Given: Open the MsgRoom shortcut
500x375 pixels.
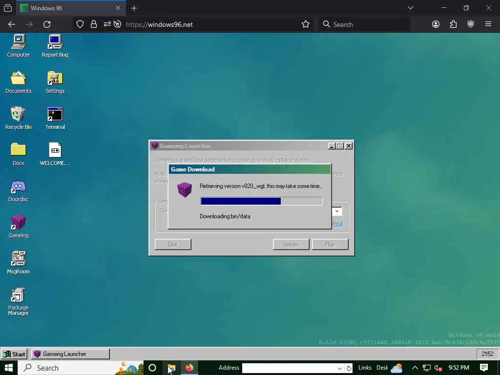Looking at the screenshot, I should pos(19,263).
